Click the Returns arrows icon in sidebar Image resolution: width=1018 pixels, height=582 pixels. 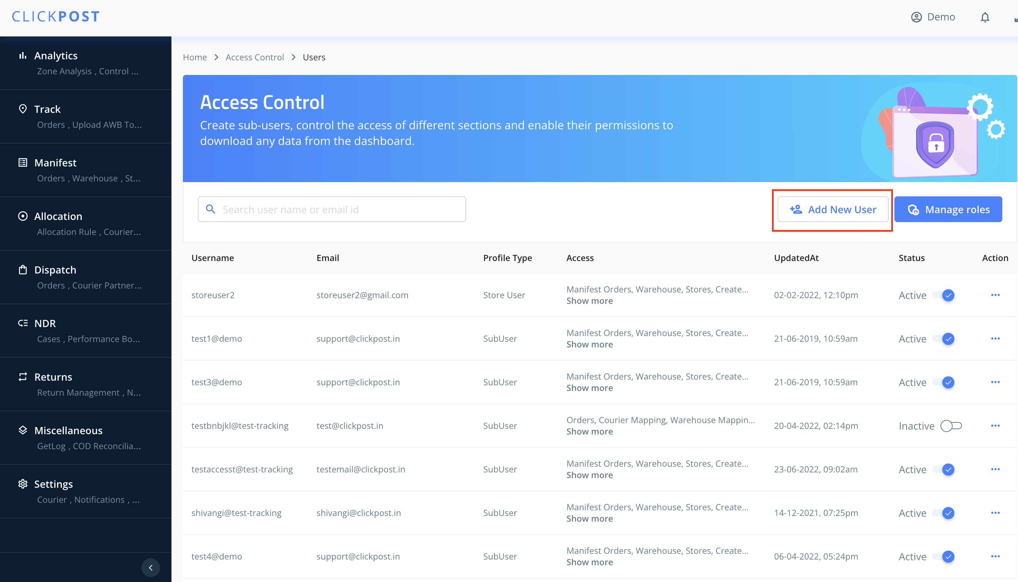[x=23, y=377]
